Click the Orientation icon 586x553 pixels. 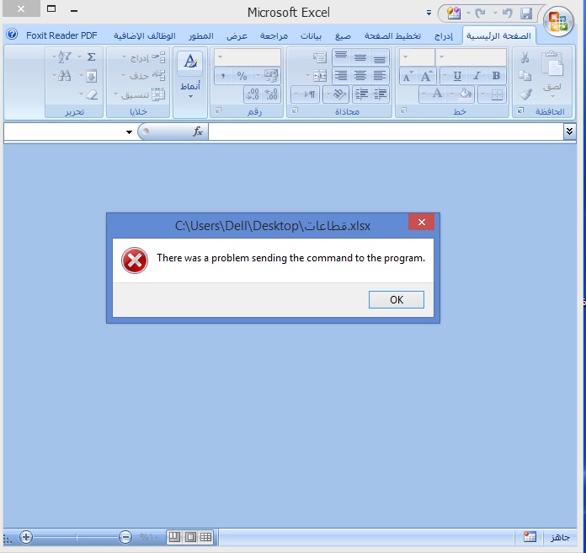(x=339, y=94)
